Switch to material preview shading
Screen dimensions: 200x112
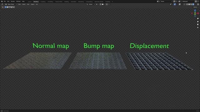(x=191, y=4)
